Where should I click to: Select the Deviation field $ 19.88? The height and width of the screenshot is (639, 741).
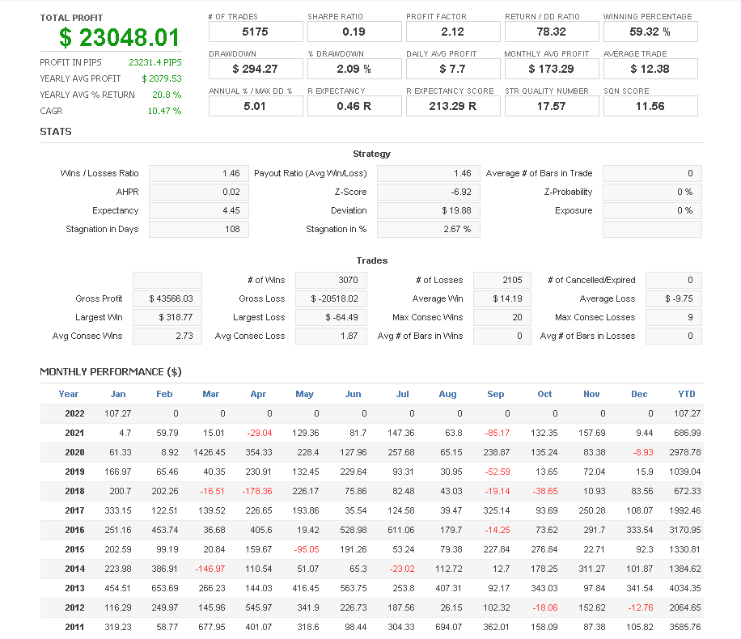click(429, 211)
